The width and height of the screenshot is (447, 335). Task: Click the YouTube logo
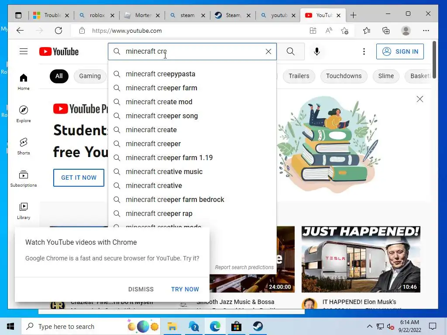point(59,51)
